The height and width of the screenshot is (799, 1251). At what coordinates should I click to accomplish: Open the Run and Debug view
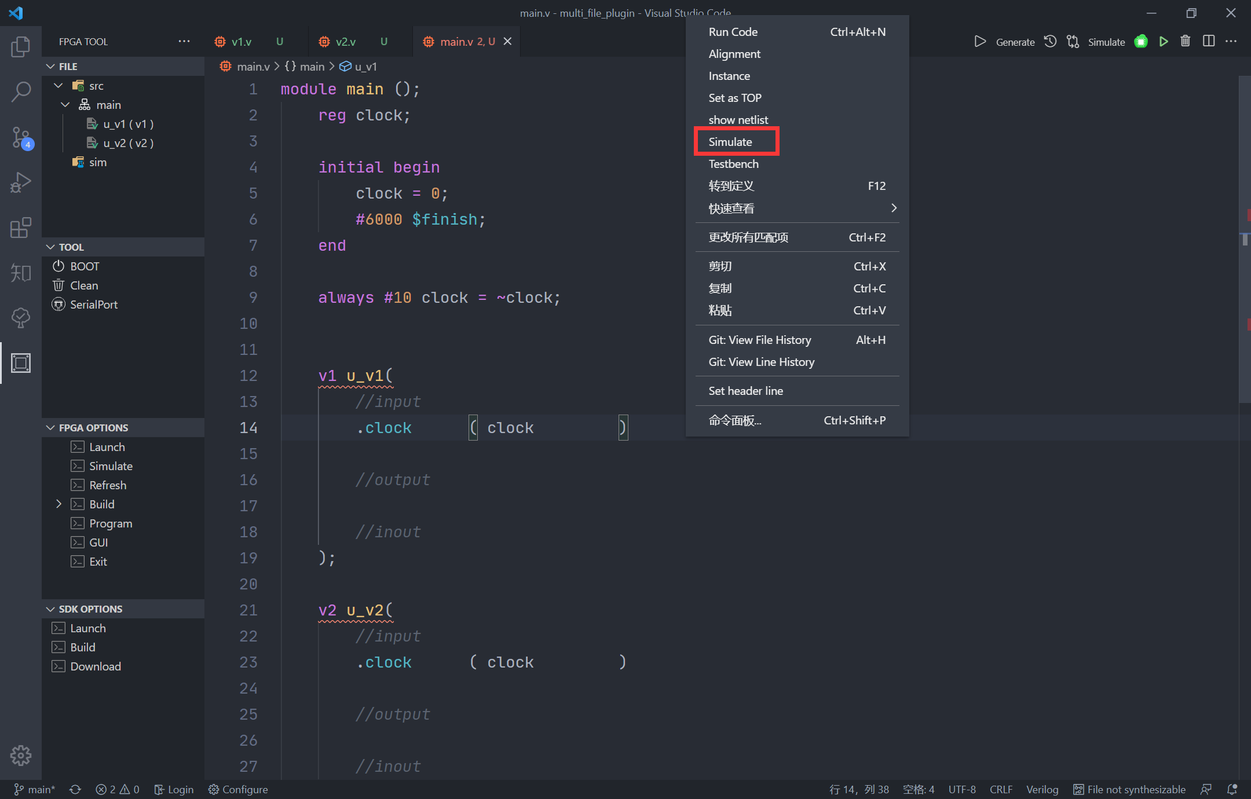coord(21,182)
